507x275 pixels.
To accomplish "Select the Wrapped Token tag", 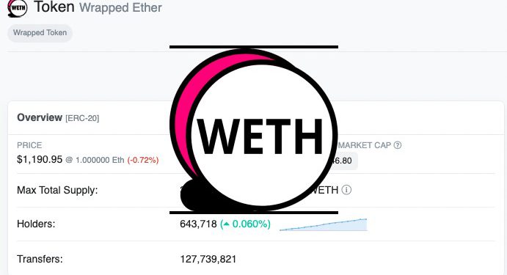I will 40,33.
